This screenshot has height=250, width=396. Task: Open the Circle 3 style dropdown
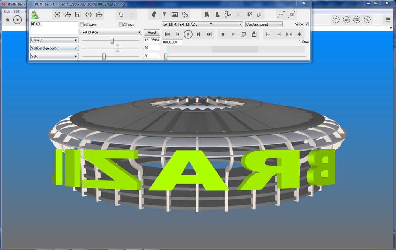coord(54,40)
